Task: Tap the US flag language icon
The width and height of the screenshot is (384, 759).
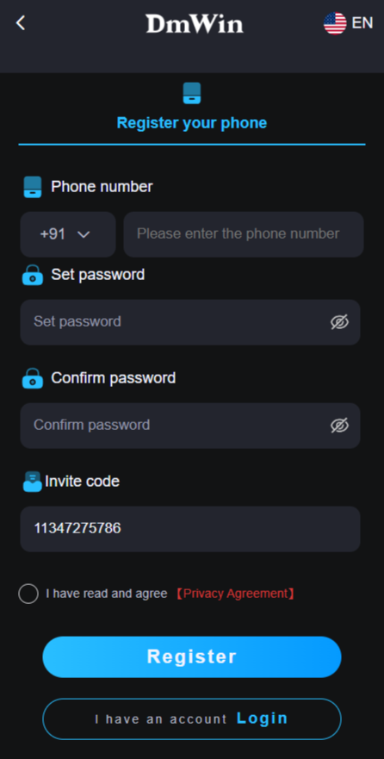Action: click(335, 23)
